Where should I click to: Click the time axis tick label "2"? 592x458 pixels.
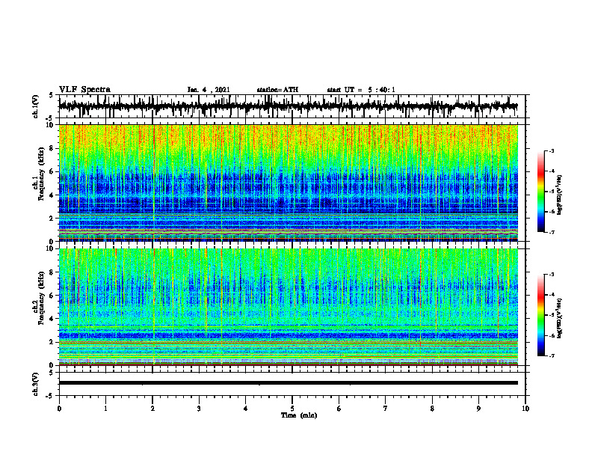click(152, 409)
